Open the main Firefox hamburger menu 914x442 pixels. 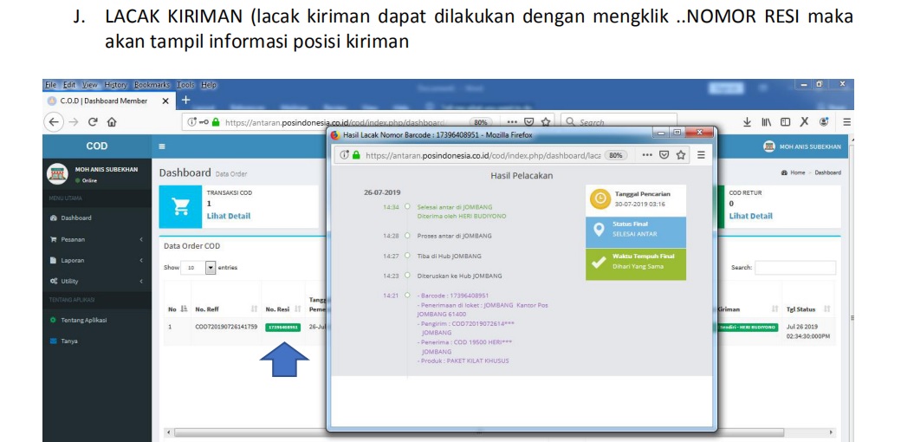pos(846,122)
